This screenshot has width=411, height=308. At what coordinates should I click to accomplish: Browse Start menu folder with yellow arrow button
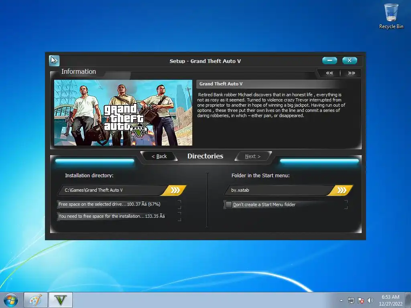point(341,190)
